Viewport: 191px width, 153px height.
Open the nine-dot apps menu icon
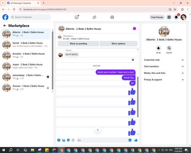point(169,17)
